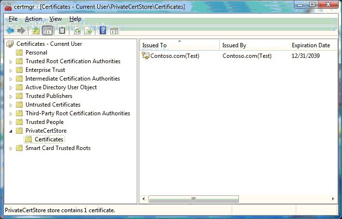Image resolution: width=342 pixels, height=219 pixels.
Task: Click the Smart Card Trusted Roots folder icon
Action: [x=19, y=148]
